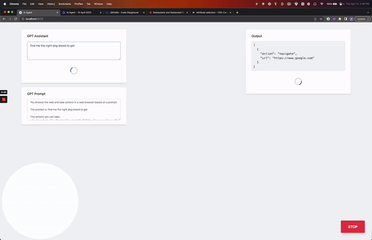
Task: Click the GPT Prompt heading
Action: click(x=36, y=94)
